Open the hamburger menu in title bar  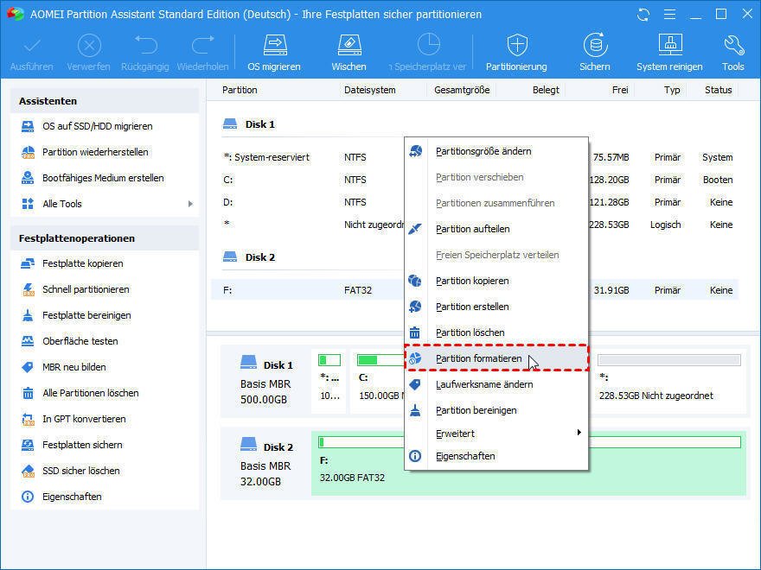pos(669,15)
